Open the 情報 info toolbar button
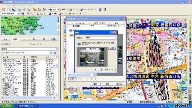 pyautogui.click(x=62, y=9)
